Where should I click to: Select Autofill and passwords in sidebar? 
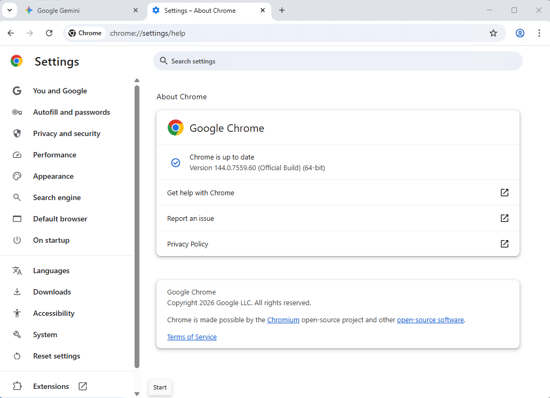[x=71, y=112]
